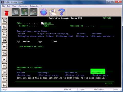This screenshot has width=123, height=92.
Task: Click the 3=Copy option text
Action: click(x=40, y=34)
